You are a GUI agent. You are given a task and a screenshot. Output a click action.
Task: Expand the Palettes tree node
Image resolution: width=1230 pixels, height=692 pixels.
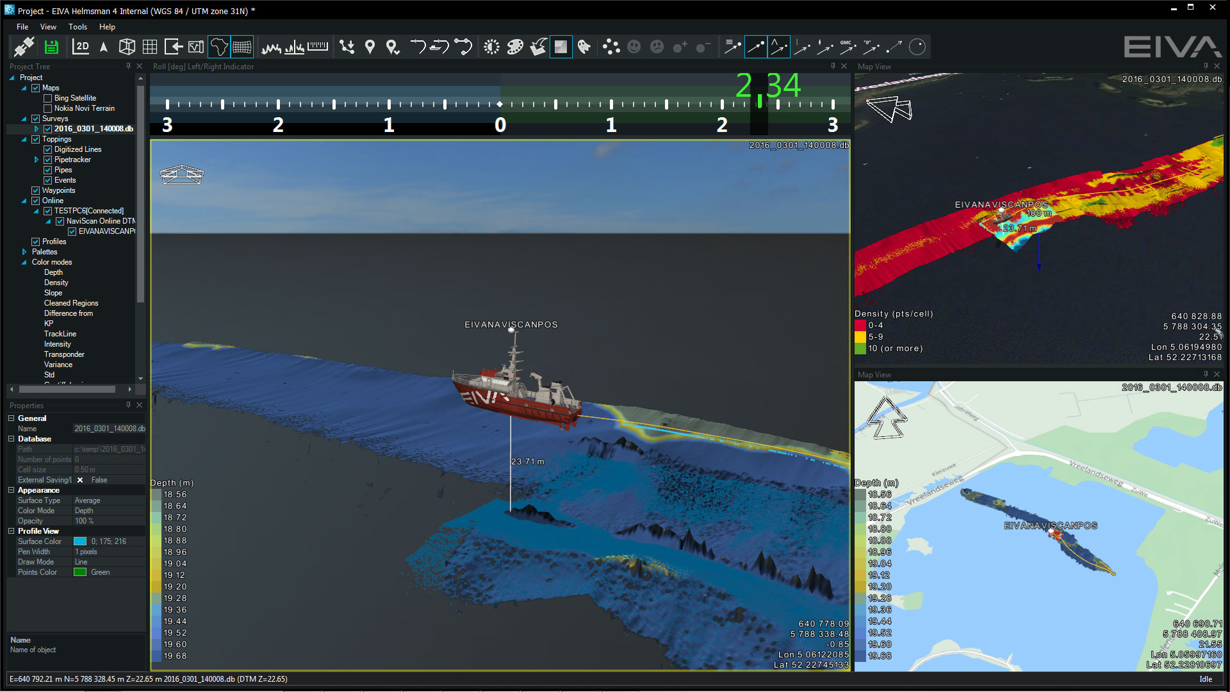[x=24, y=252]
